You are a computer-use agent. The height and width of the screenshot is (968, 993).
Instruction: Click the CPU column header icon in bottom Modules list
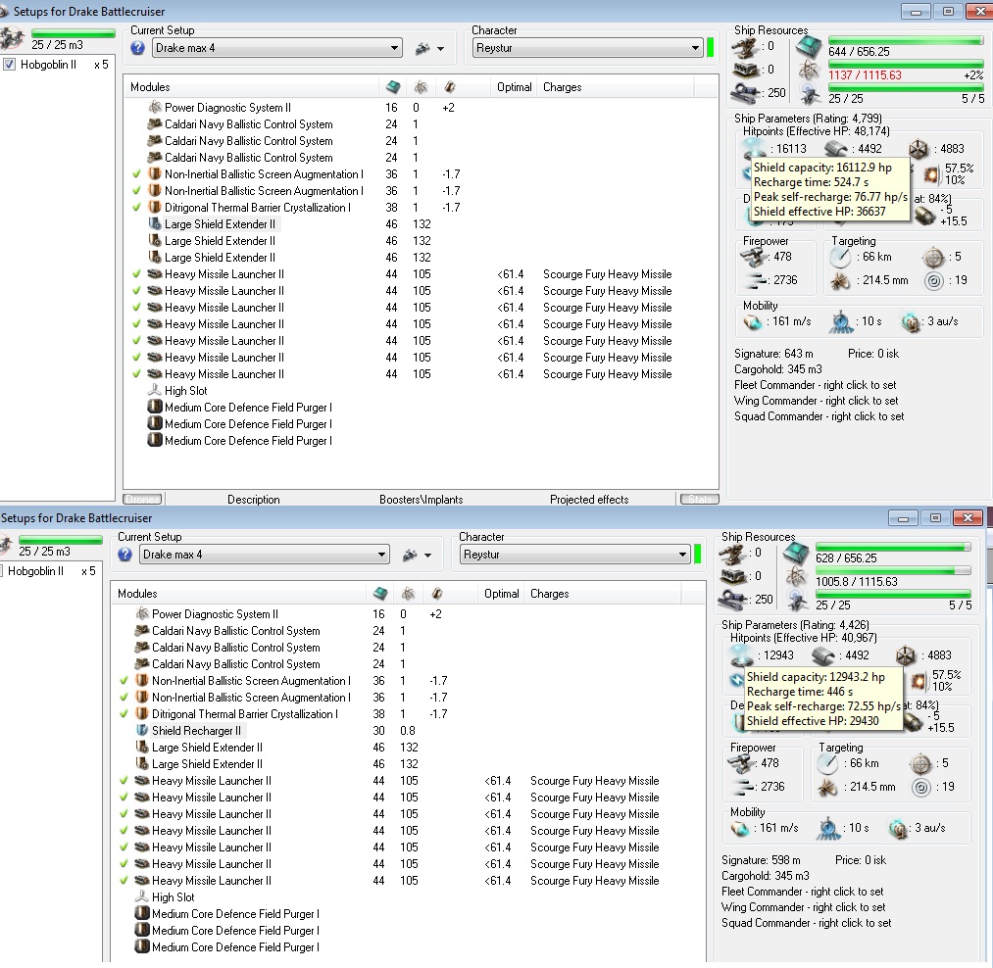click(380, 593)
